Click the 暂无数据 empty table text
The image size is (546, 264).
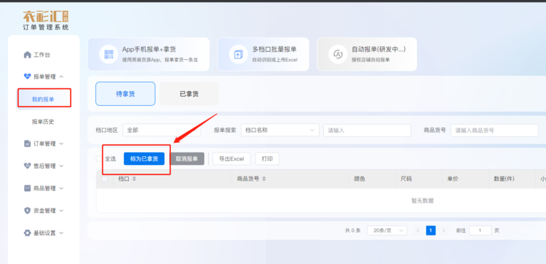pyautogui.click(x=422, y=201)
